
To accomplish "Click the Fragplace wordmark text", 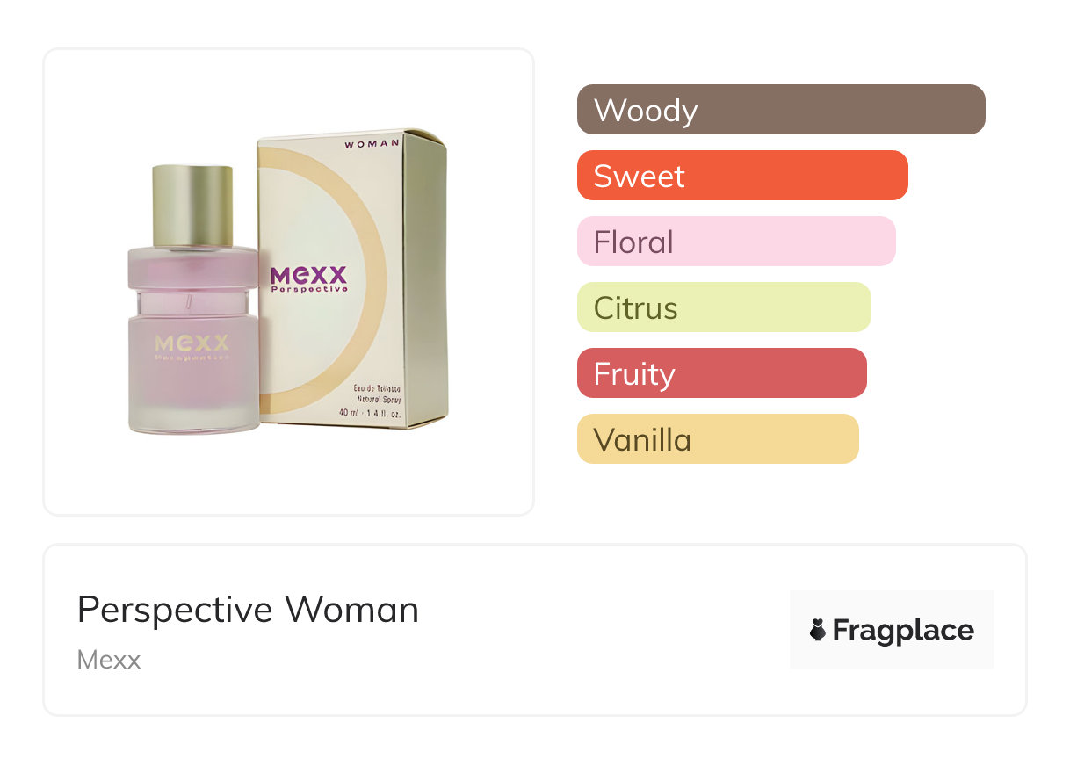I will click(903, 631).
